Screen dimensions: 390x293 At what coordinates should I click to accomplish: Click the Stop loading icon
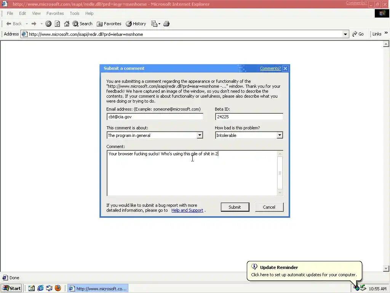click(x=48, y=24)
